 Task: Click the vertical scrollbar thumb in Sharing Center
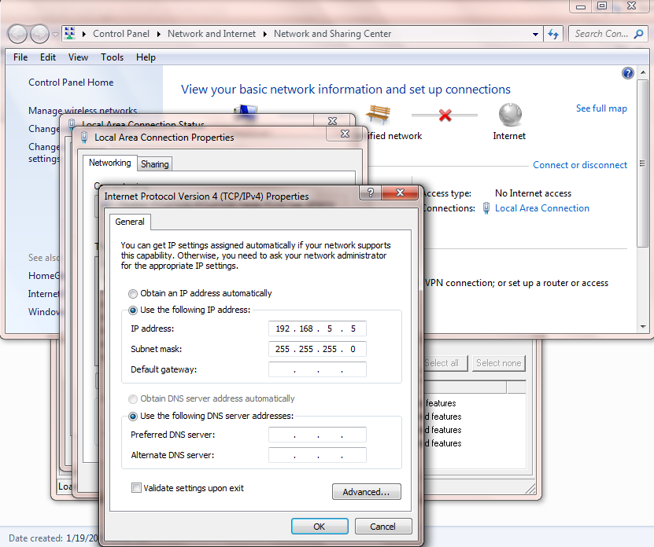tap(643, 163)
